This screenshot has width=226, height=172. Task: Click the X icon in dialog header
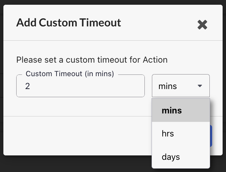202,24
